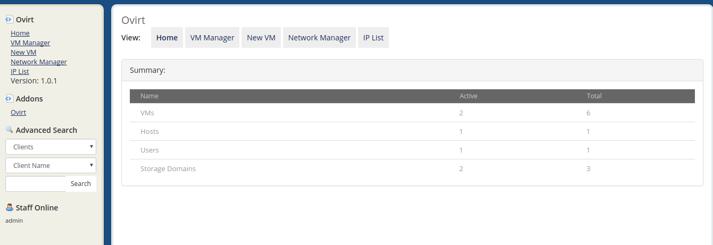Open Ovirt link under Addons

(18, 112)
